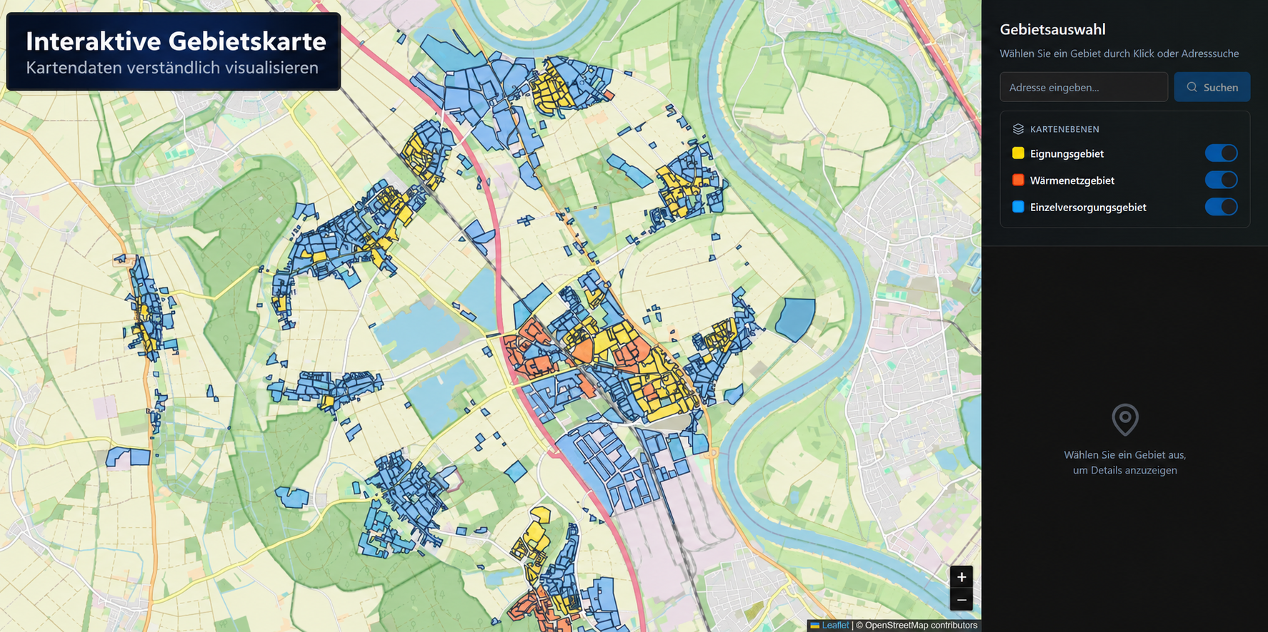Click the Einzelversorgungsgebiet layer label
Viewport: 1268px width, 632px height.
[1088, 208]
